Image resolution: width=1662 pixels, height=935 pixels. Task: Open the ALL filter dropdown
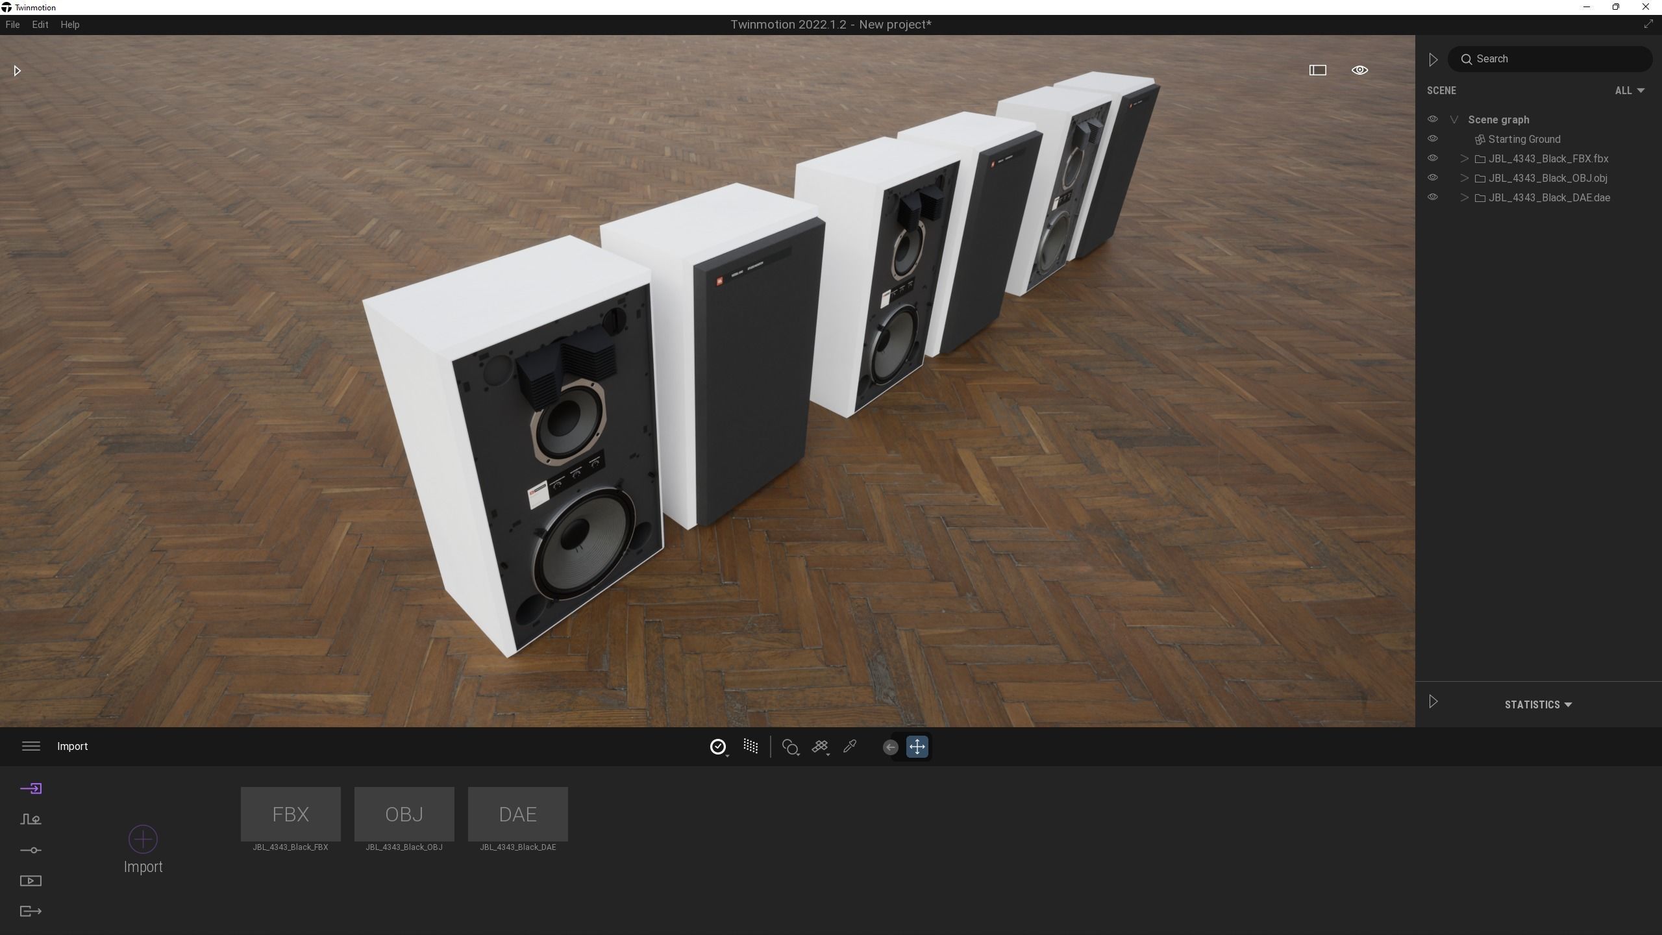(x=1630, y=90)
